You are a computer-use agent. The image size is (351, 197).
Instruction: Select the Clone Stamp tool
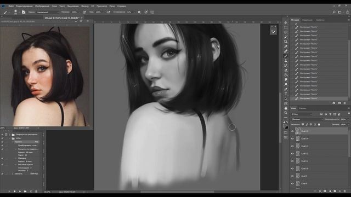[286, 61]
